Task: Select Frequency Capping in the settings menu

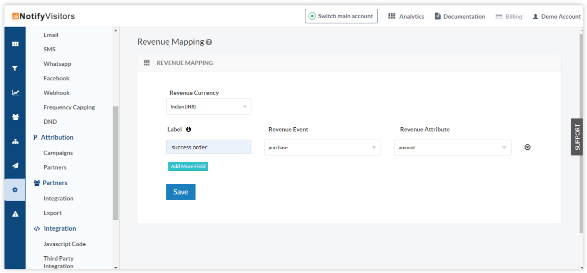Action: click(69, 107)
